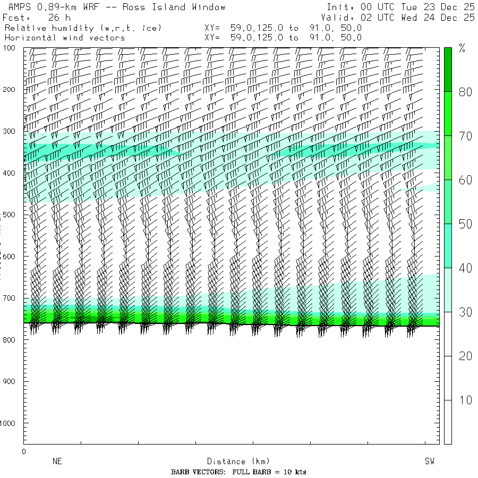Click the turquoise 40–50 colorbar segment

pyautogui.click(x=448, y=245)
